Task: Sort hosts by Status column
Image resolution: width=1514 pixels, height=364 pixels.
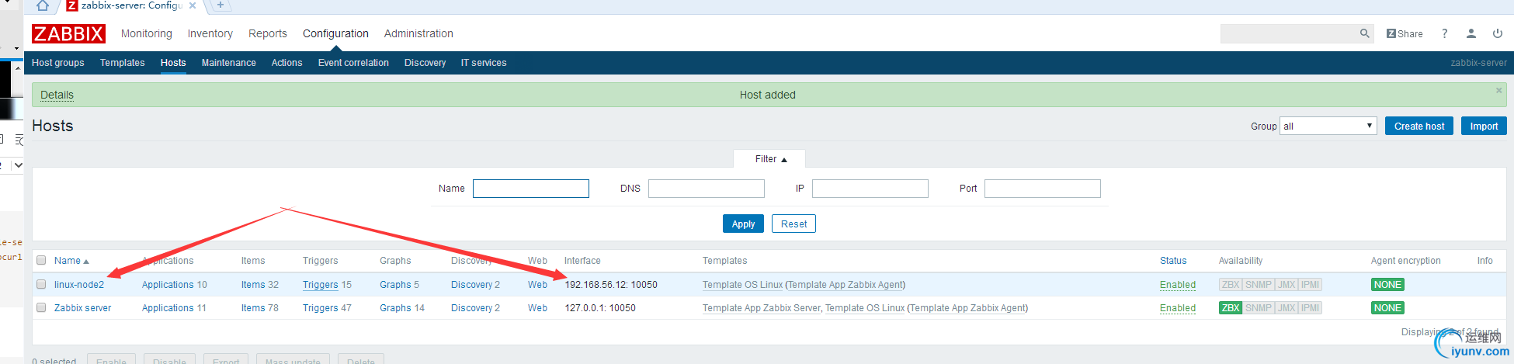Action: click(1173, 261)
